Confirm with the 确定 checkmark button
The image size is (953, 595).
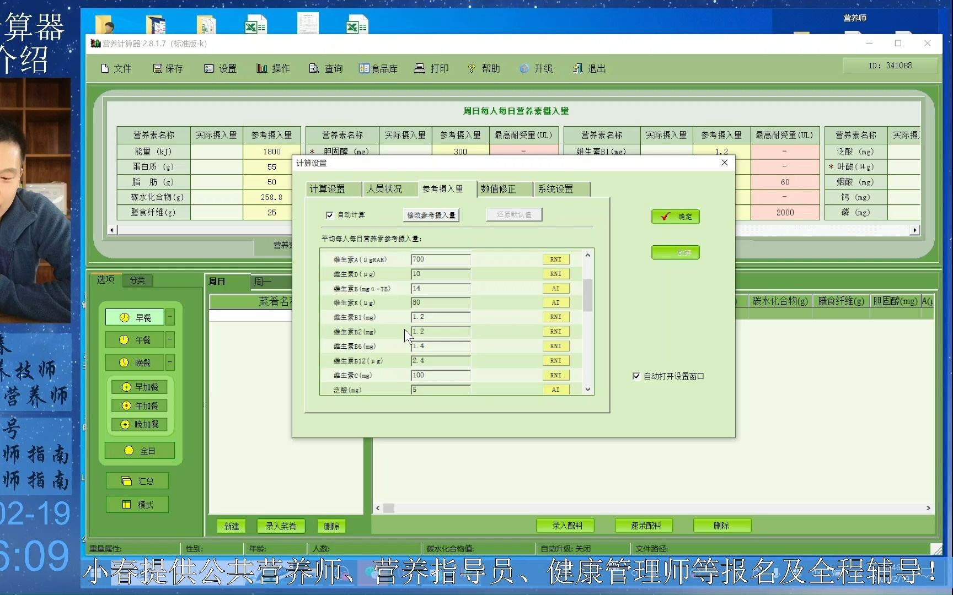(x=676, y=217)
